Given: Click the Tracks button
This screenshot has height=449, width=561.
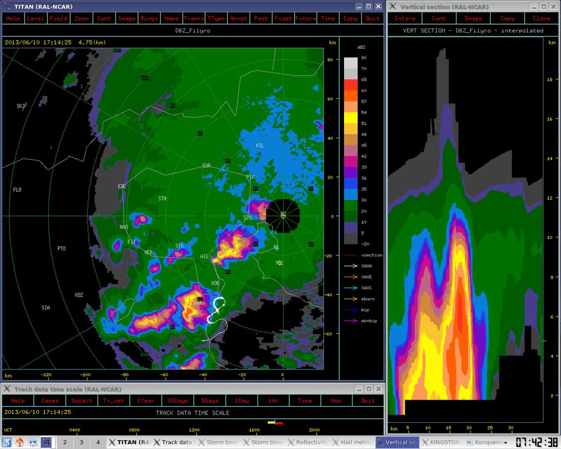Looking at the screenshot, I should point(194,18).
